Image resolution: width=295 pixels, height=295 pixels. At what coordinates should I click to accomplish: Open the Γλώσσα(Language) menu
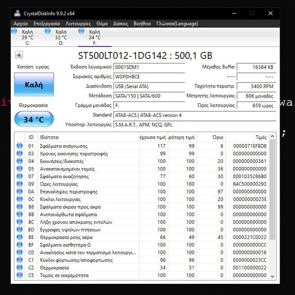177,24
